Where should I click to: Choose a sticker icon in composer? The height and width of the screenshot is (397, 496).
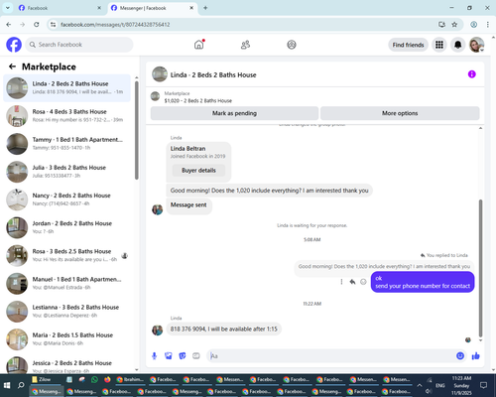click(x=183, y=356)
